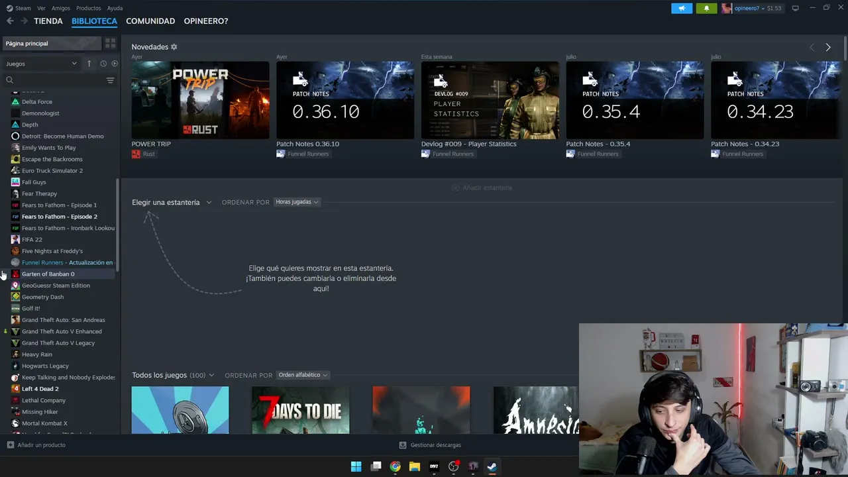Sort library list with the up arrow

[89, 64]
